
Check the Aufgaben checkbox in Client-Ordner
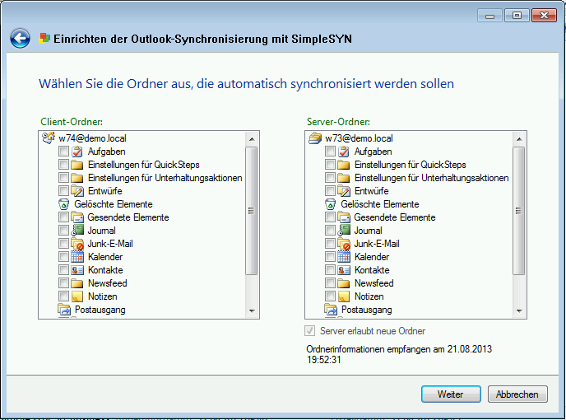64,152
